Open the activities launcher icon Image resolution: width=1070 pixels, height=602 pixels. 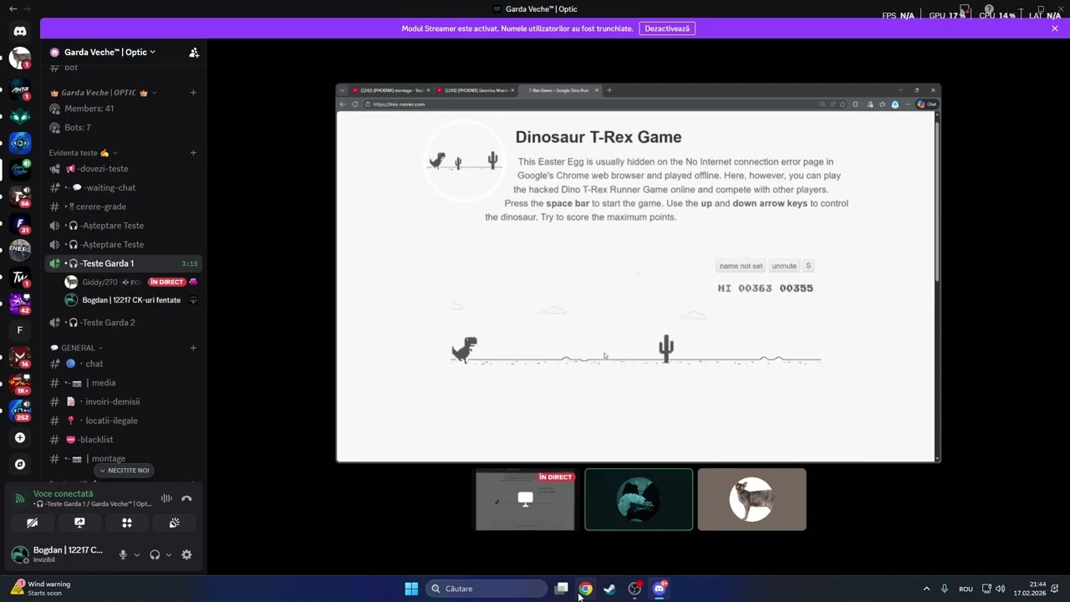[x=127, y=523]
